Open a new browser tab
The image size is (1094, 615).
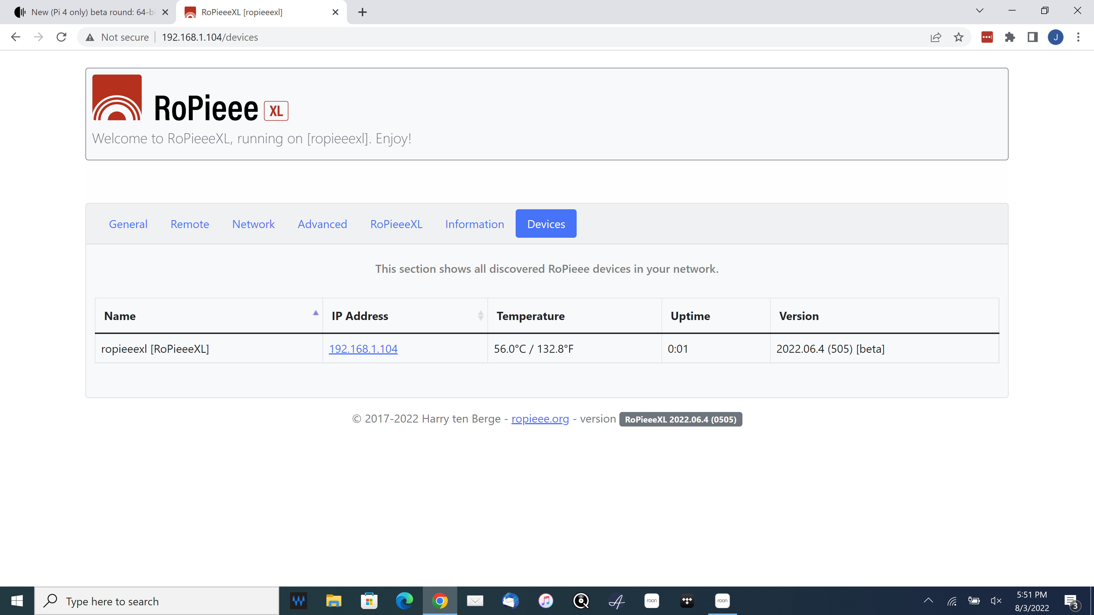(x=362, y=12)
